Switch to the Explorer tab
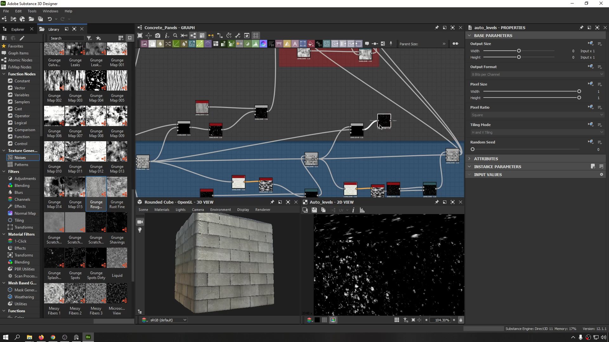Screen dimensions: 609x342 point(17,29)
